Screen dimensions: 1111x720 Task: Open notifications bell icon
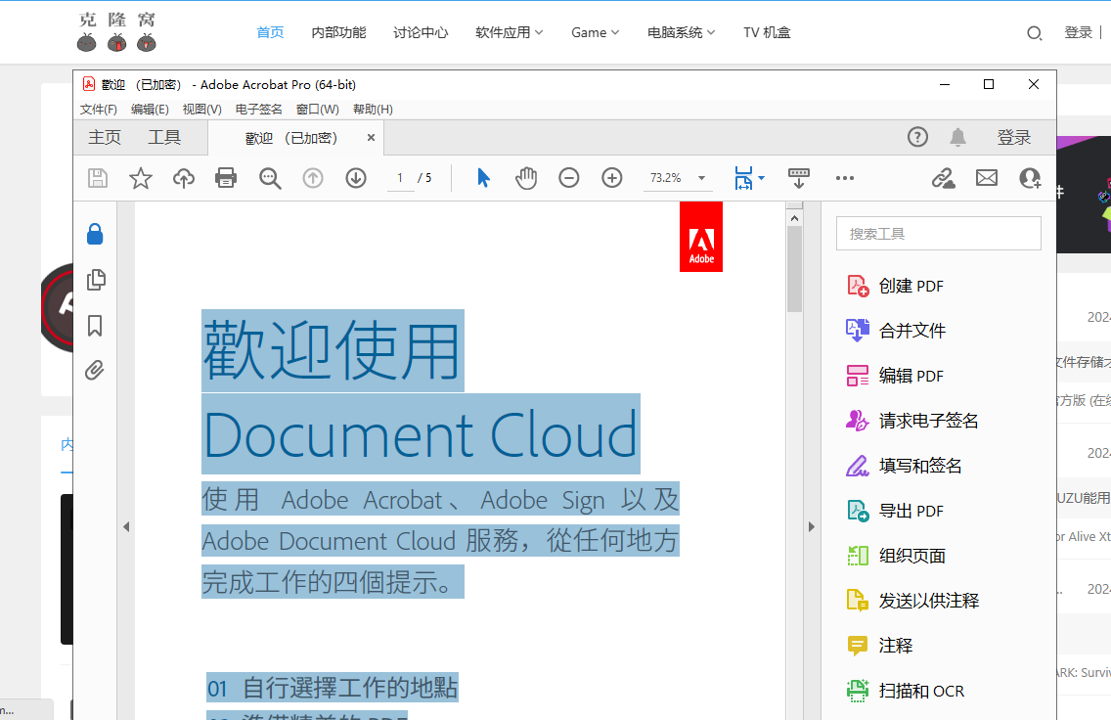pos(958,137)
